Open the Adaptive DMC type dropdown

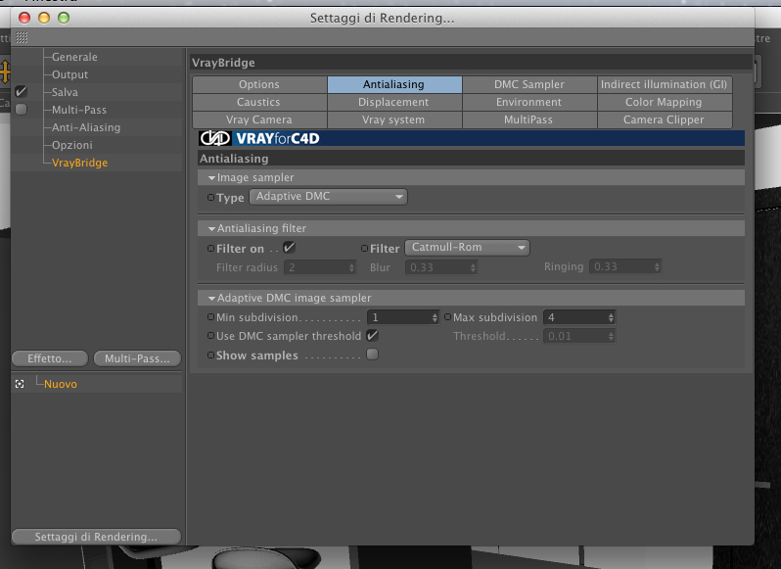tap(328, 197)
